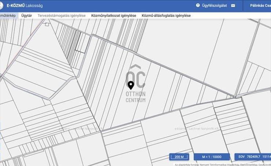Open the envelope messages icon
Screen dimensions: 271x166
(x=233, y=6)
